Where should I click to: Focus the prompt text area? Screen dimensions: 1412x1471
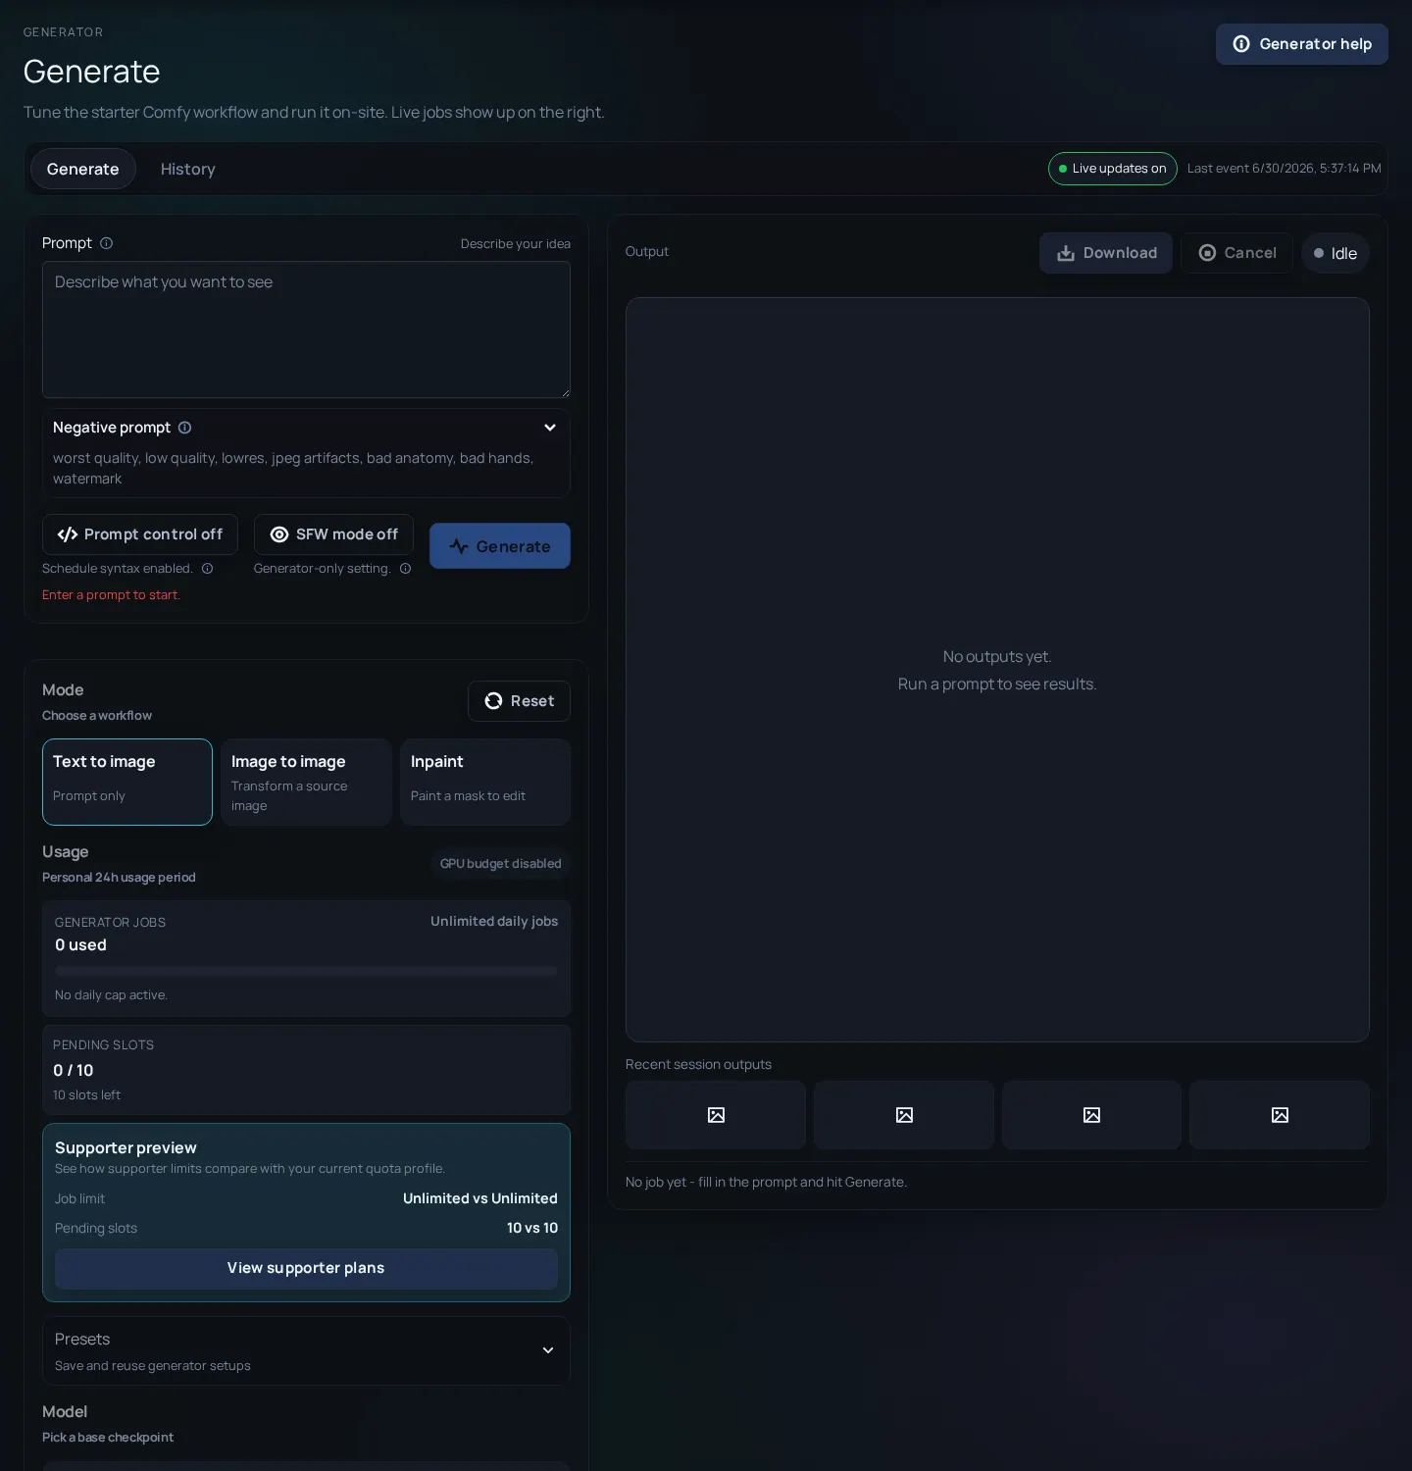306,330
